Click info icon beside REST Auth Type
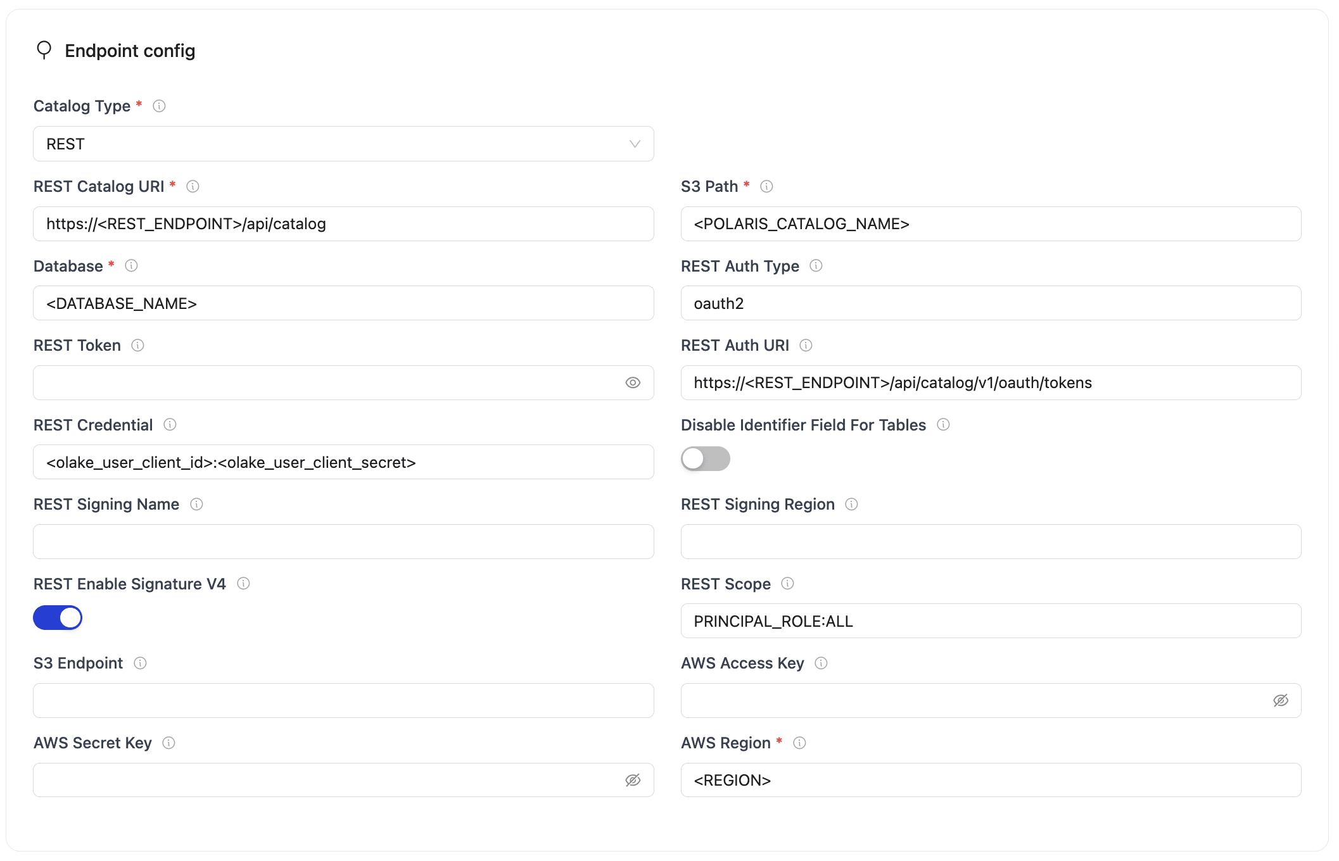 tap(816, 266)
